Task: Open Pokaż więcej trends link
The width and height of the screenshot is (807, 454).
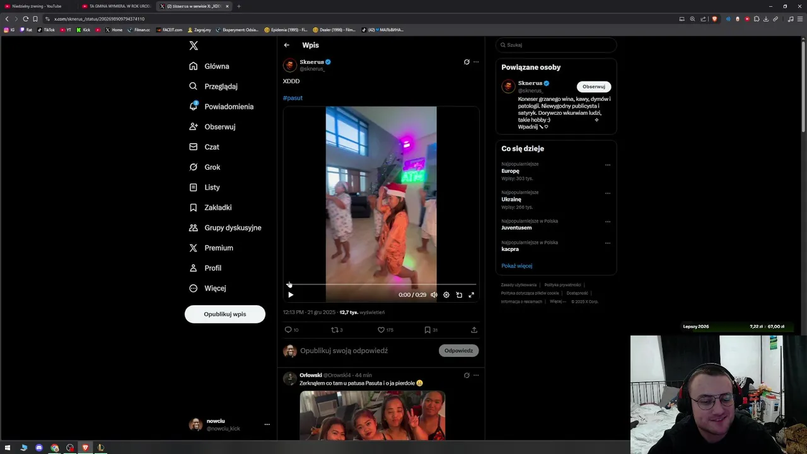Action: pos(517,266)
